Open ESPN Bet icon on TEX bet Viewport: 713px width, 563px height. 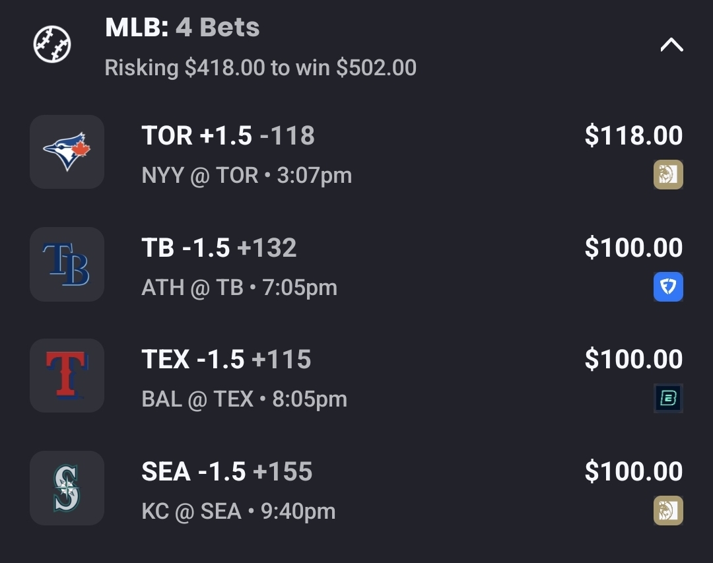tap(668, 399)
